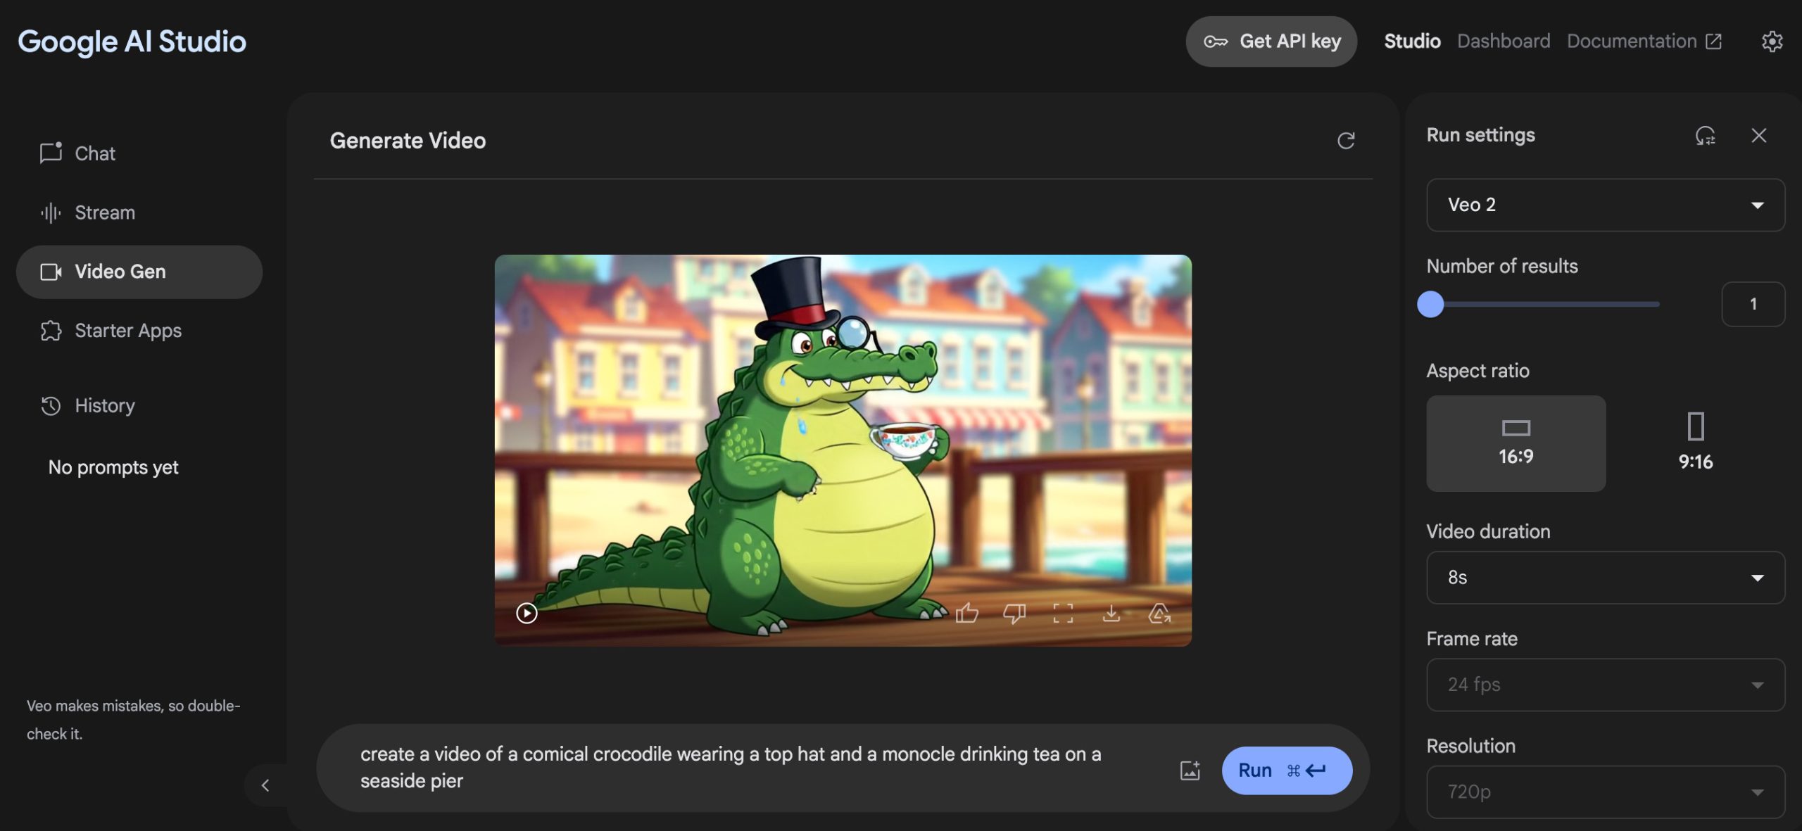Screen dimensions: 1802x831
Task: Click the thumbs up icon on video
Action: pos(966,614)
